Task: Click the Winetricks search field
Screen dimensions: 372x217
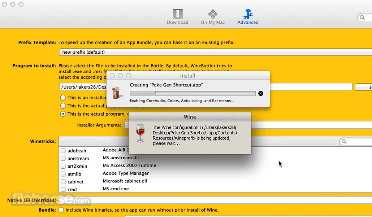Action: coord(356,141)
